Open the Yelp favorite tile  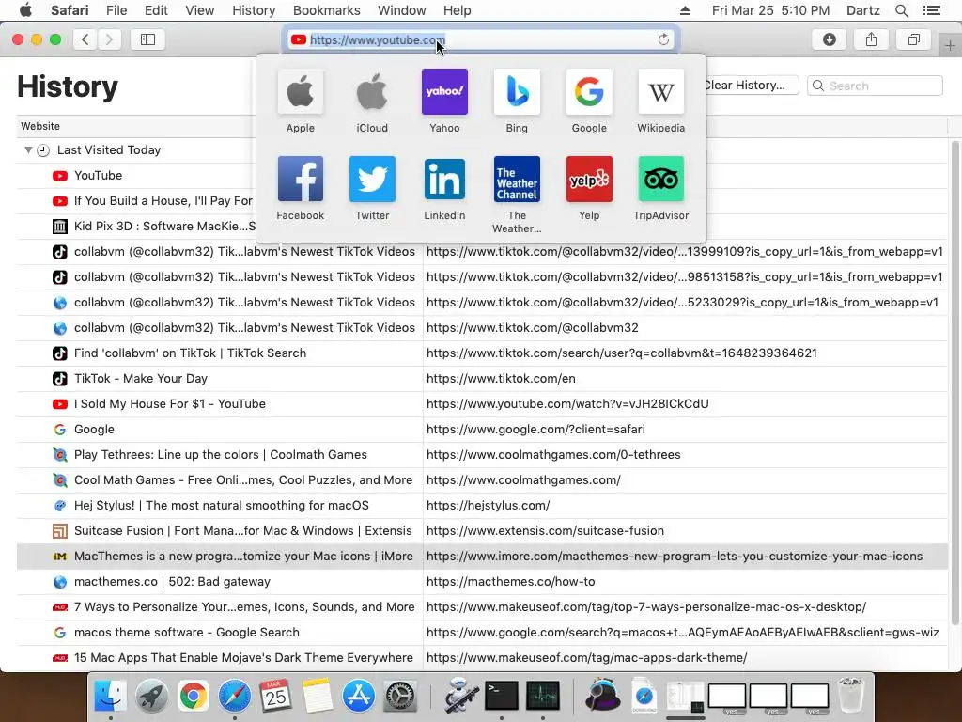(x=589, y=180)
